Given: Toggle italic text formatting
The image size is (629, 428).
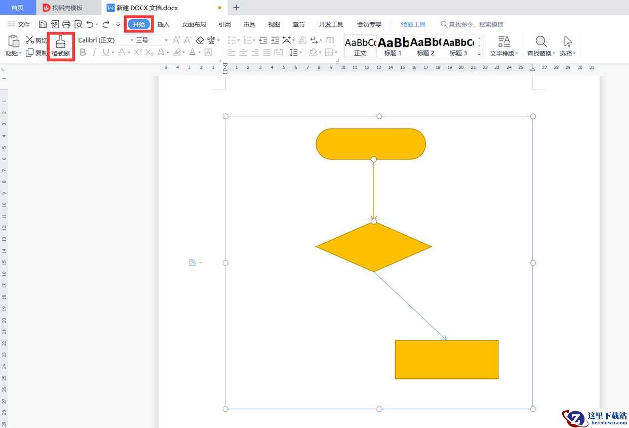Looking at the screenshot, I should [x=94, y=52].
